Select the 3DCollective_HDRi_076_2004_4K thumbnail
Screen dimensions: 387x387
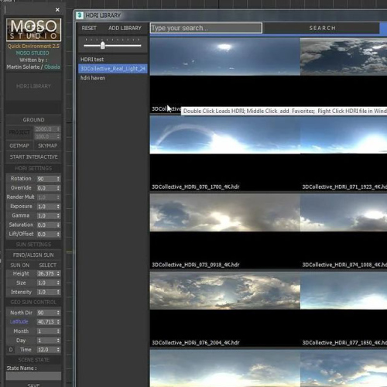coord(225,309)
